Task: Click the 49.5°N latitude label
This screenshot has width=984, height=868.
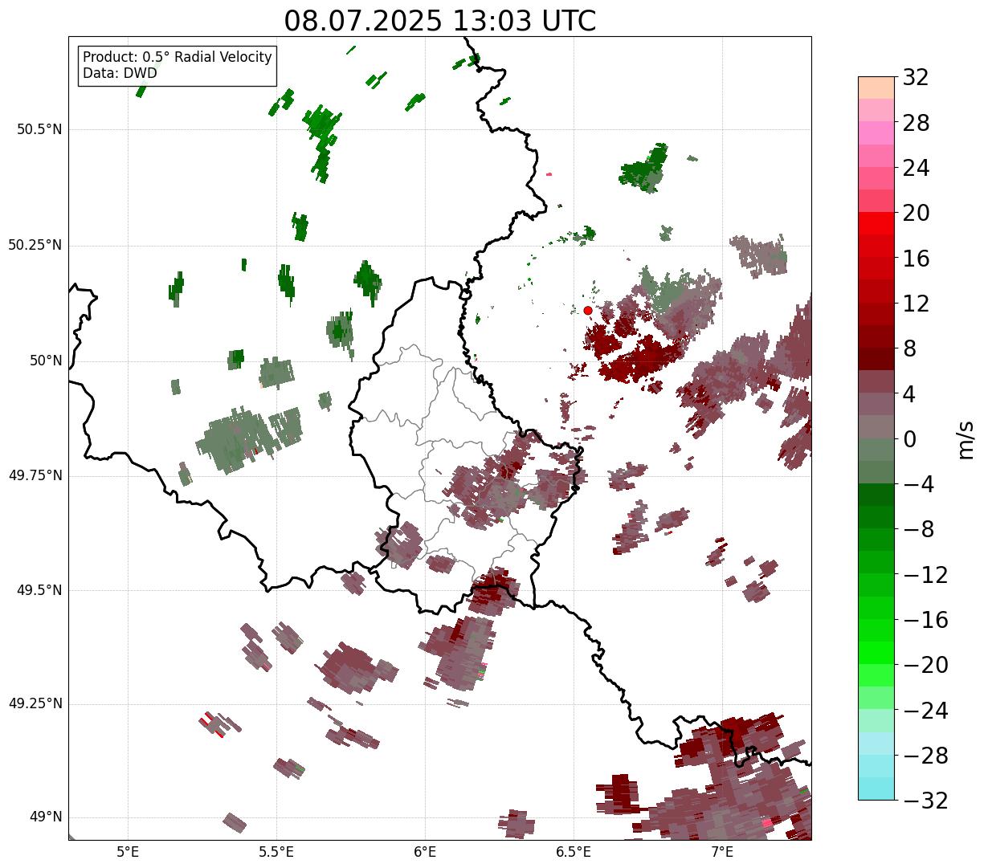Action: [39, 590]
